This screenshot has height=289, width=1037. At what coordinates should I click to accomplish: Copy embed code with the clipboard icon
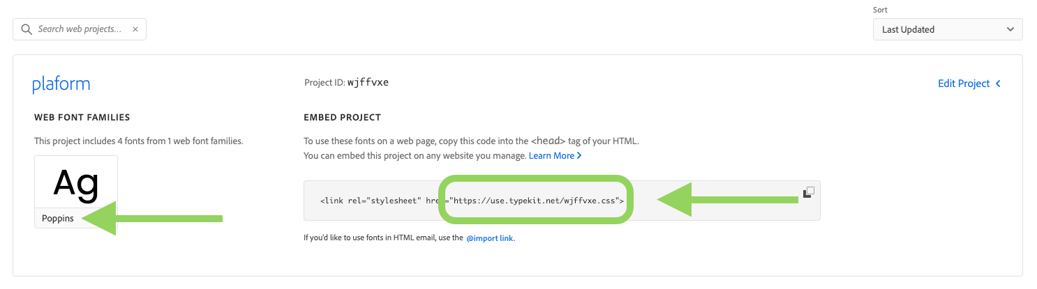(x=808, y=192)
